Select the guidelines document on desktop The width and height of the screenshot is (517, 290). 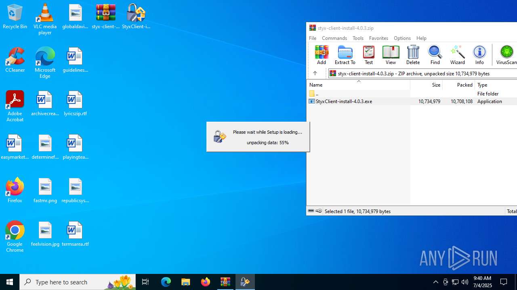click(x=75, y=60)
